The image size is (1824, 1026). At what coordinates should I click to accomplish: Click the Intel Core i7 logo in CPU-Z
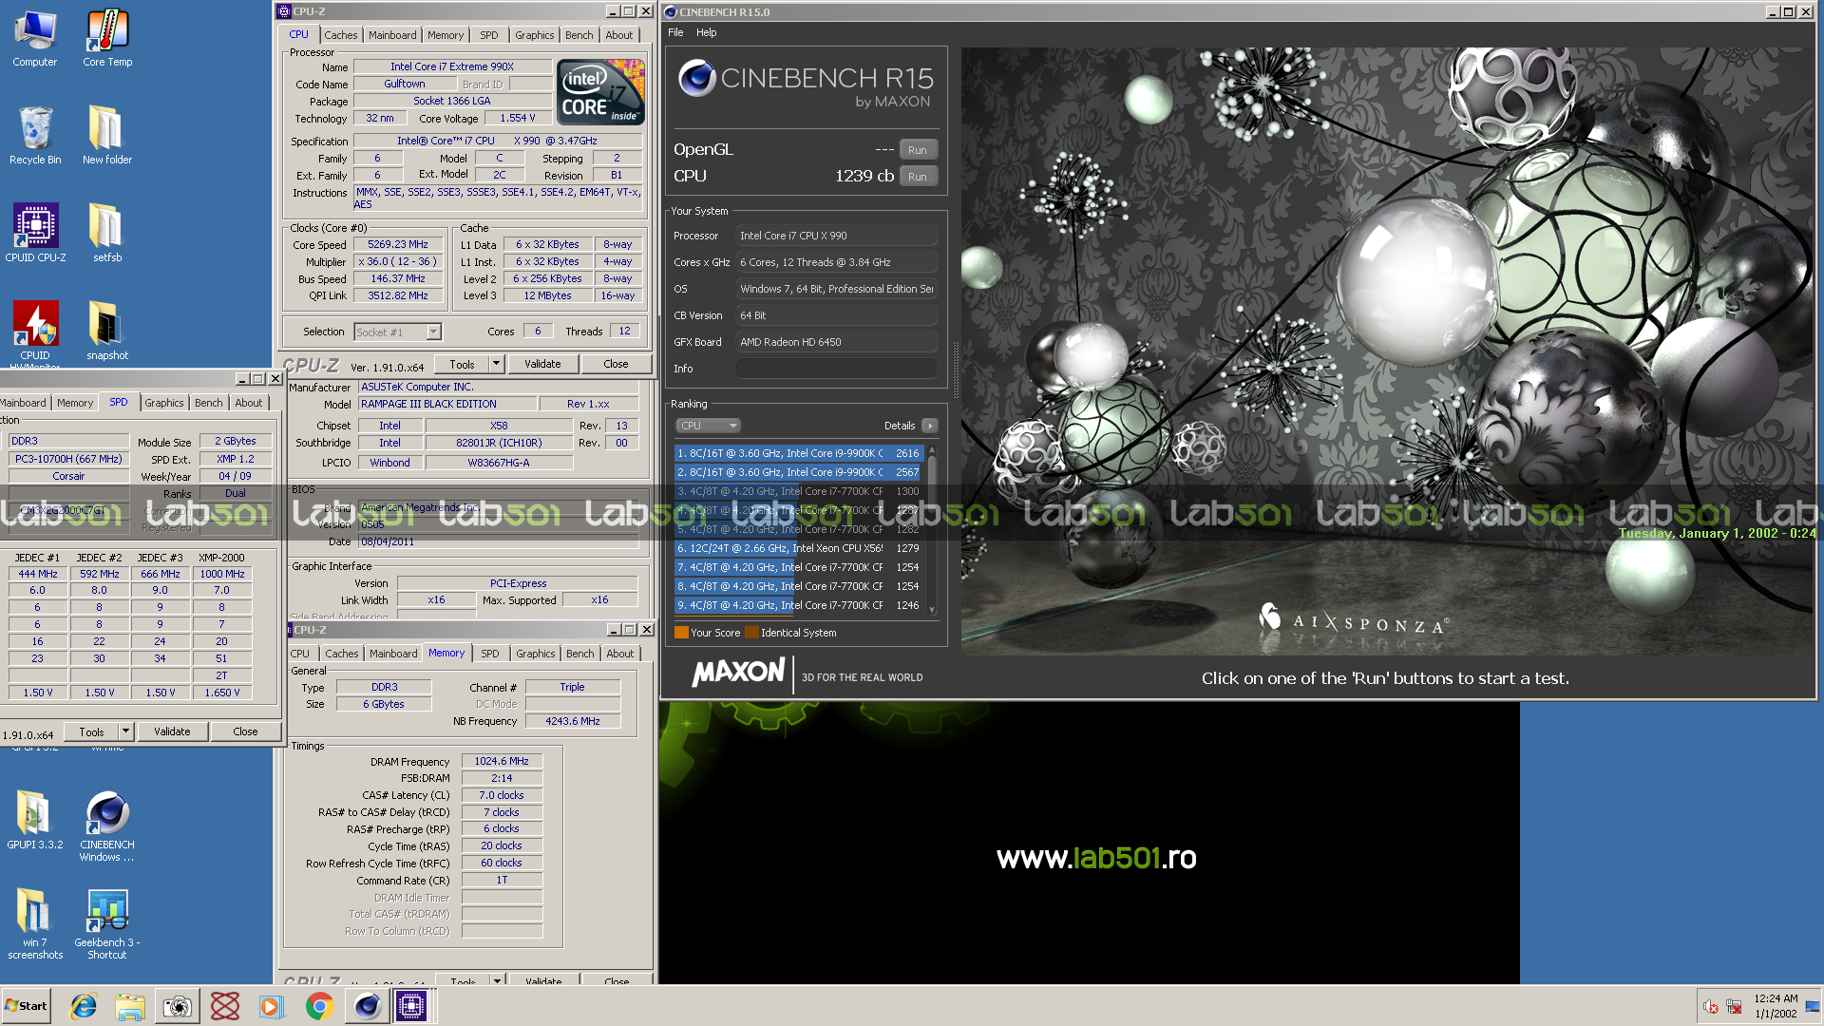coord(600,92)
